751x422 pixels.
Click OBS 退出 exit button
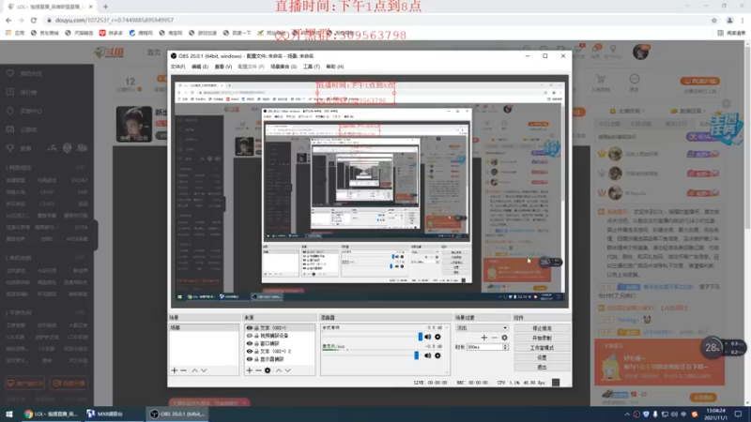(543, 368)
